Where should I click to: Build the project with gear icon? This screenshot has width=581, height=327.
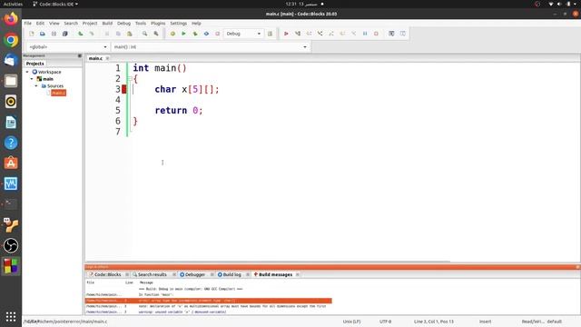(x=172, y=34)
